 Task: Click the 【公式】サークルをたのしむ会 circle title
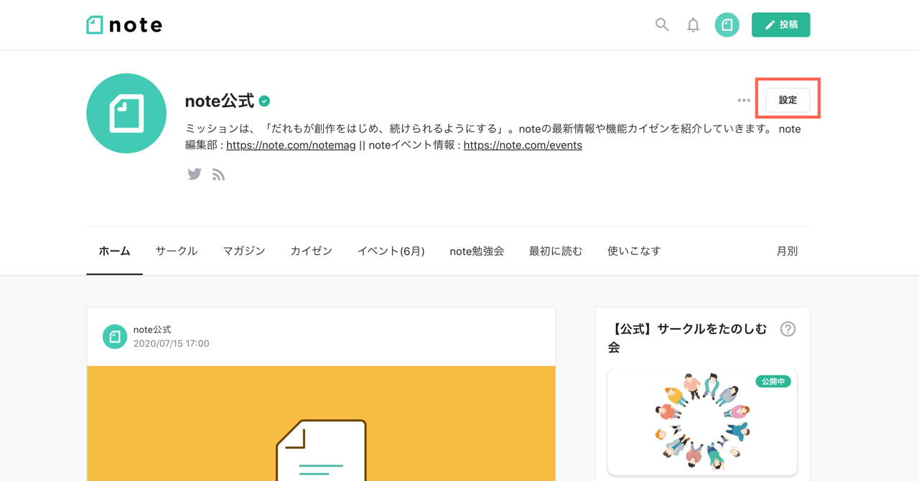click(688, 338)
